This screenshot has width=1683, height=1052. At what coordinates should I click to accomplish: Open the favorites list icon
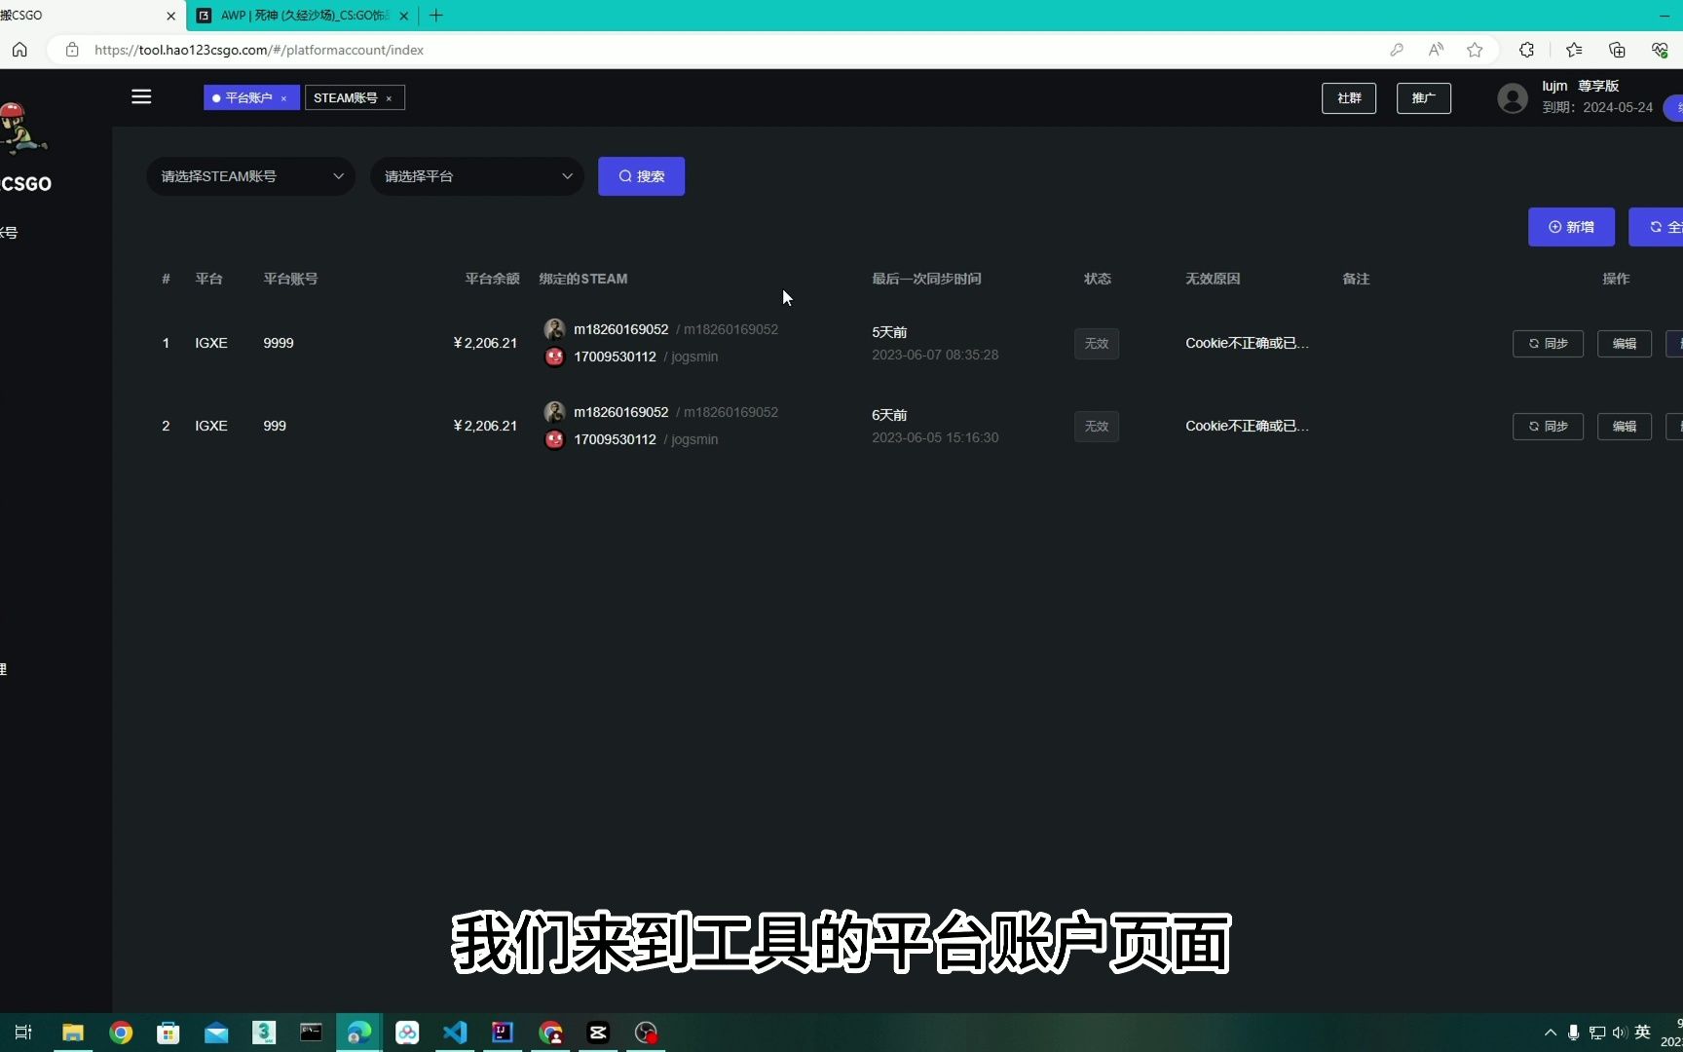tap(1574, 50)
